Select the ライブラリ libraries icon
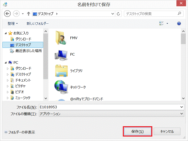 click(x=61, y=71)
